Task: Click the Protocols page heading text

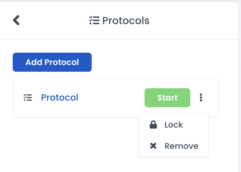Action: pos(126,21)
